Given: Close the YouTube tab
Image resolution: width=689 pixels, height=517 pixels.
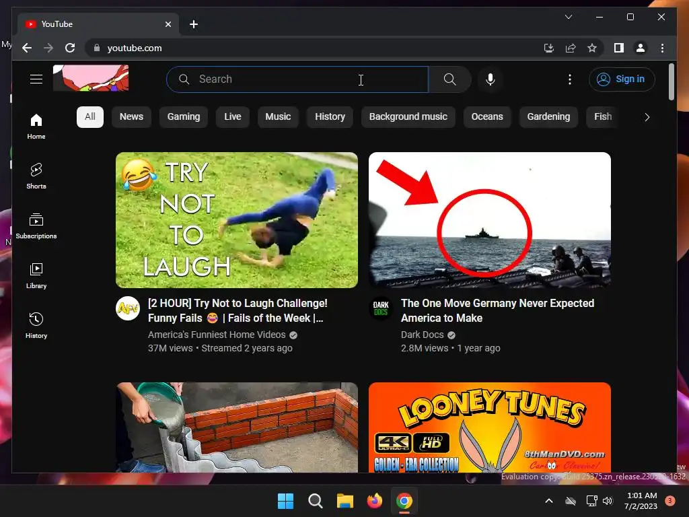Looking at the screenshot, I should [168, 24].
